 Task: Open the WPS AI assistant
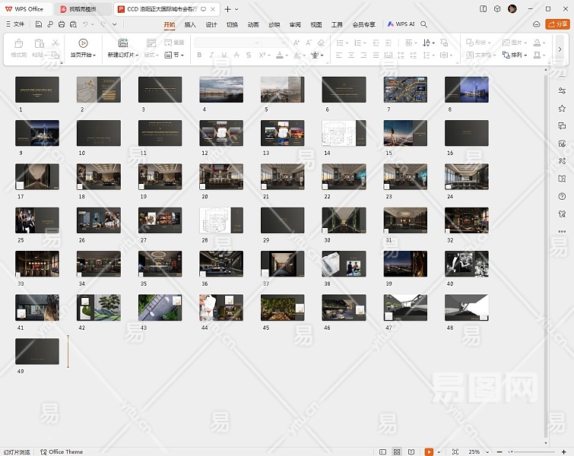click(401, 24)
